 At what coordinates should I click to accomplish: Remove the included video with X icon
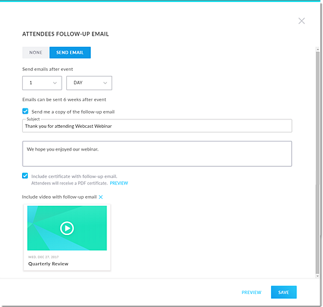point(101,197)
